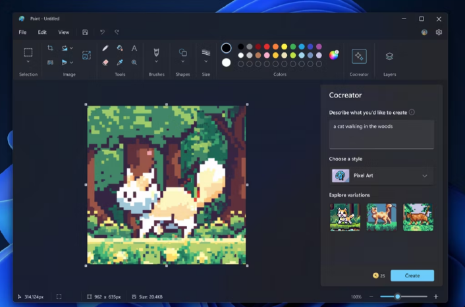Click the selection size icon in status bar

[59, 296]
